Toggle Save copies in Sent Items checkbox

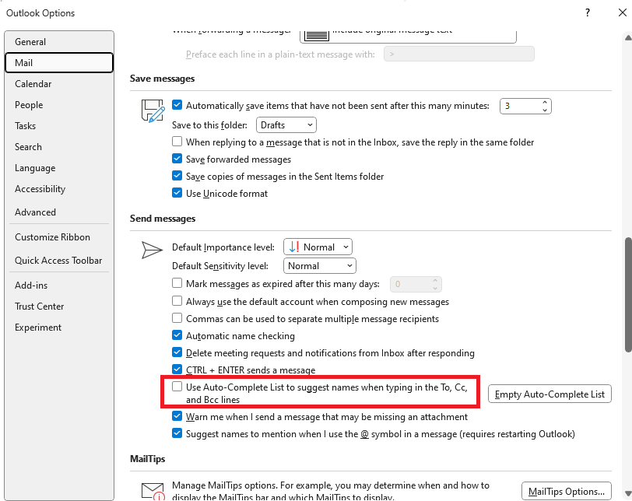click(177, 176)
